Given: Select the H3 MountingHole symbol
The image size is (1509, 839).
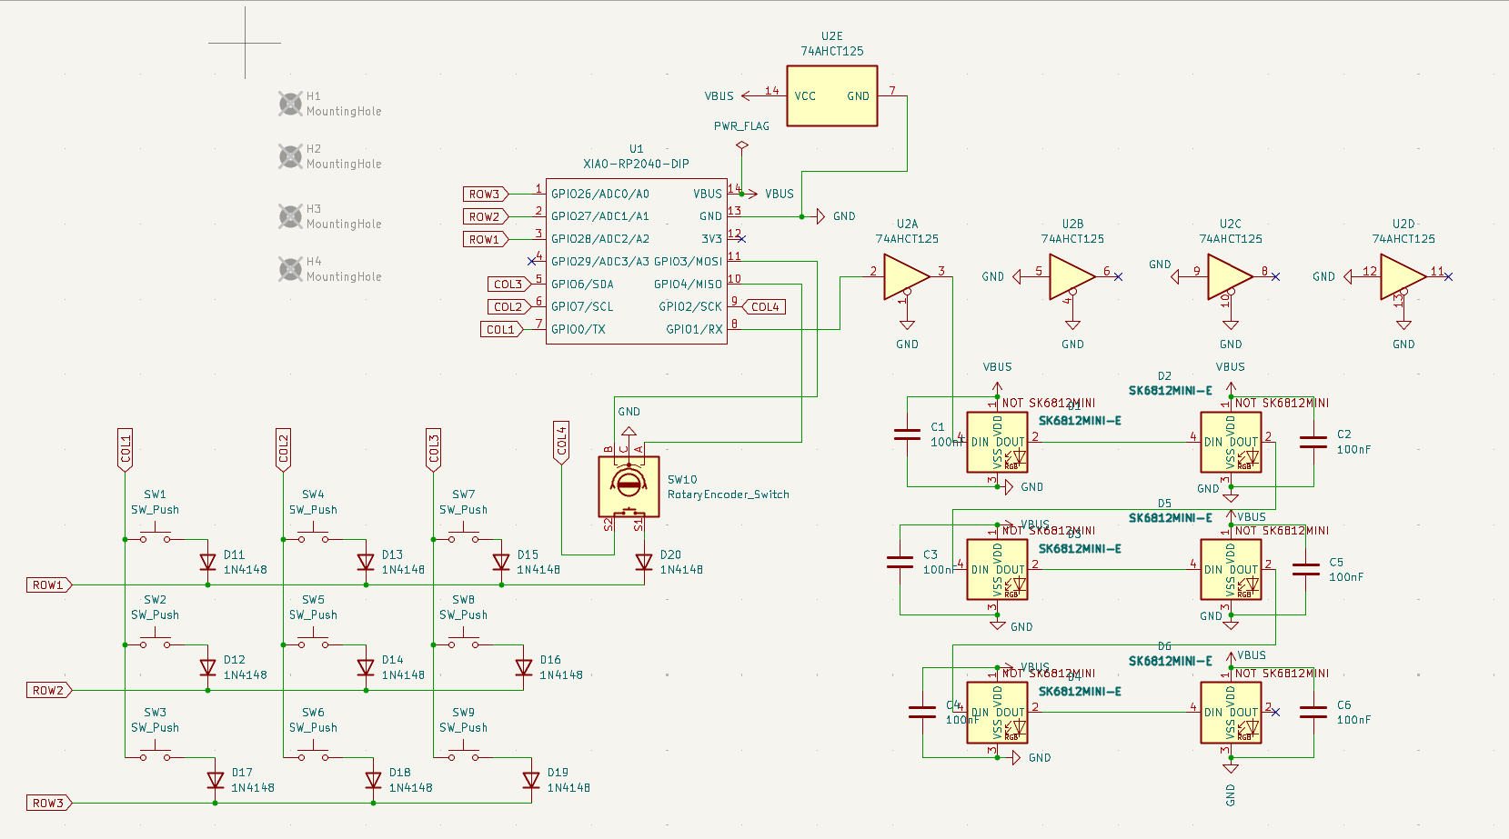Looking at the screenshot, I should 290,216.
